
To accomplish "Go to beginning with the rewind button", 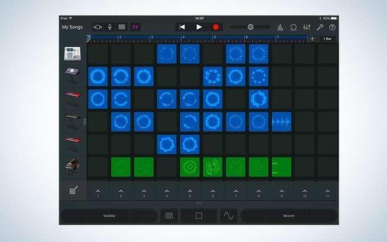I will click(x=182, y=27).
